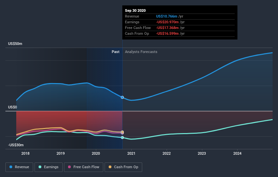
Task: Click the 2023 x-axis label
Action: (202, 153)
